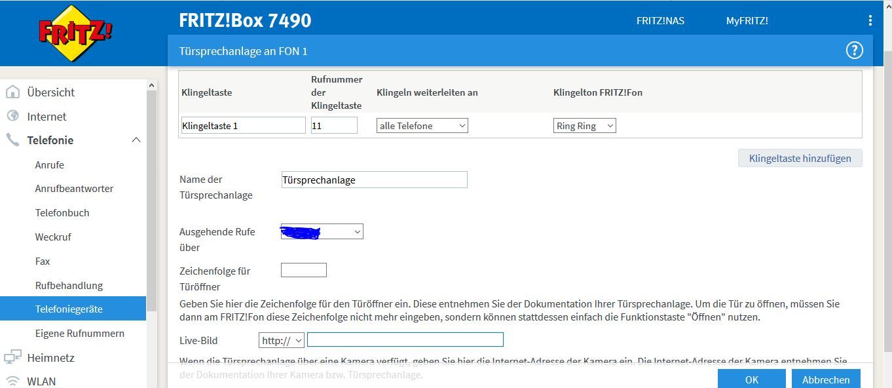Open the http:// protocol dropdown
The height and width of the screenshot is (388, 892).
[282, 340]
